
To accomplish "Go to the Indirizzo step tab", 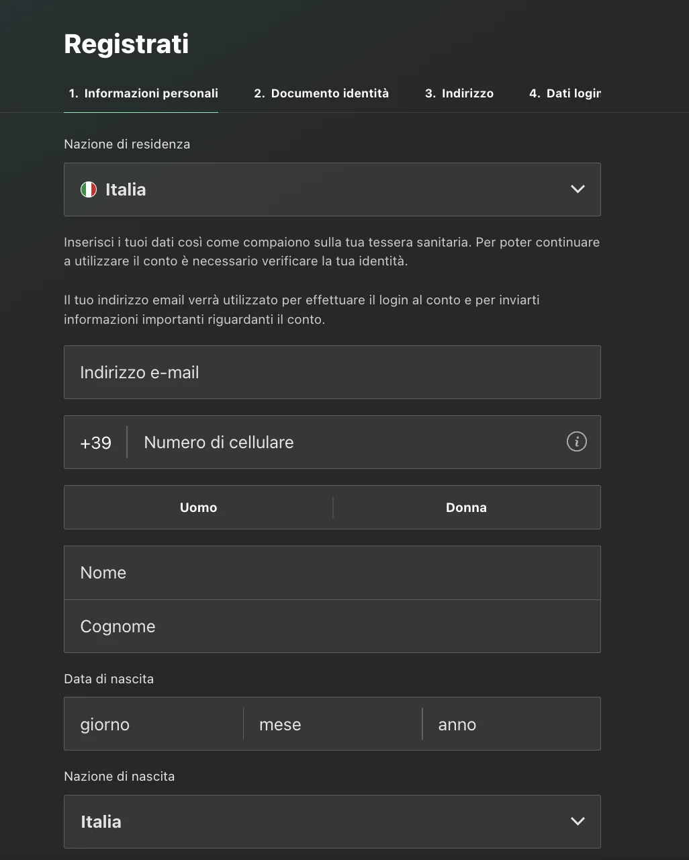I will [459, 93].
